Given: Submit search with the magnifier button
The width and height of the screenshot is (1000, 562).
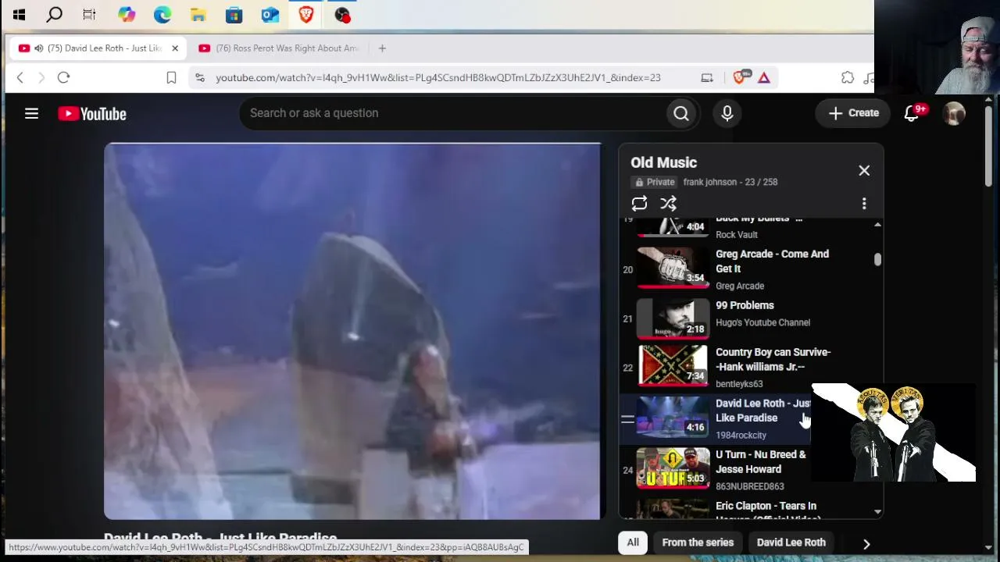Looking at the screenshot, I should click(x=681, y=113).
